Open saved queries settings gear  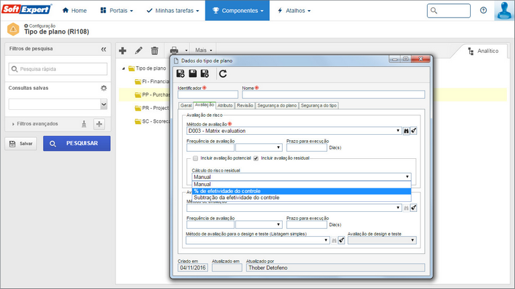[x=103, y=89]
